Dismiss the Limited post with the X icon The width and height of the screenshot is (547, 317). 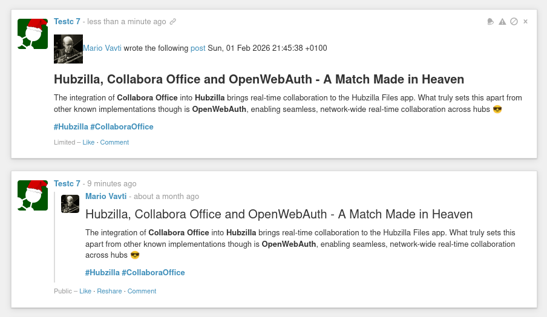(525, 22)
